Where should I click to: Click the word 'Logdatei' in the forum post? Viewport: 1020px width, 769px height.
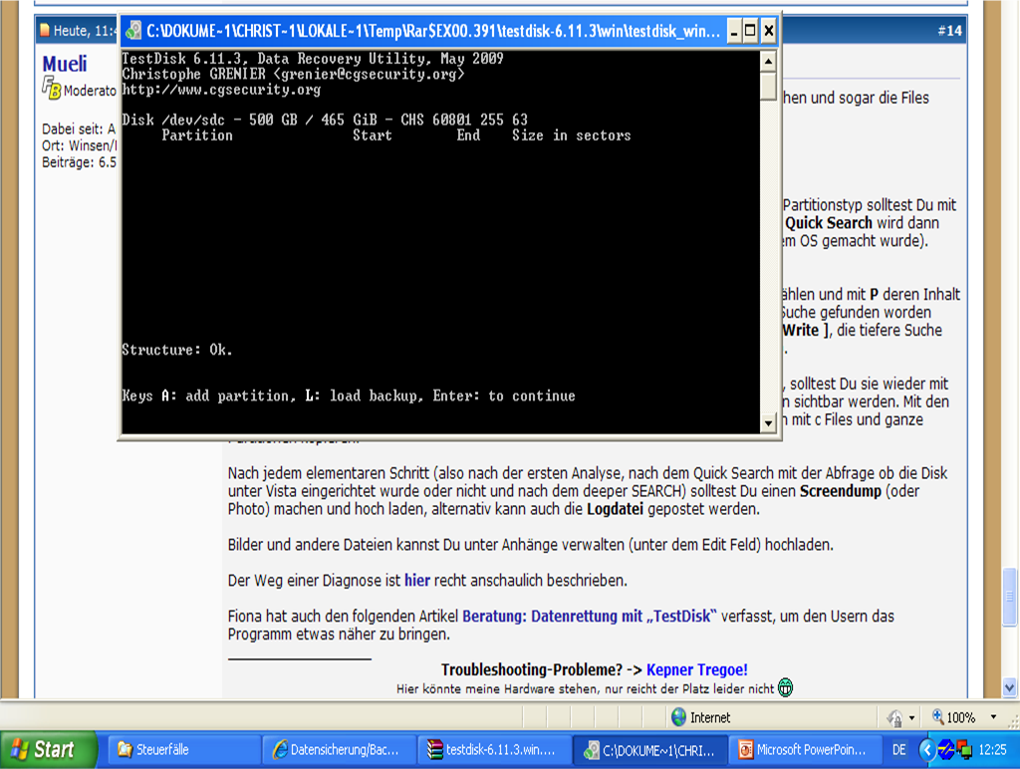(x=615, y=509)
